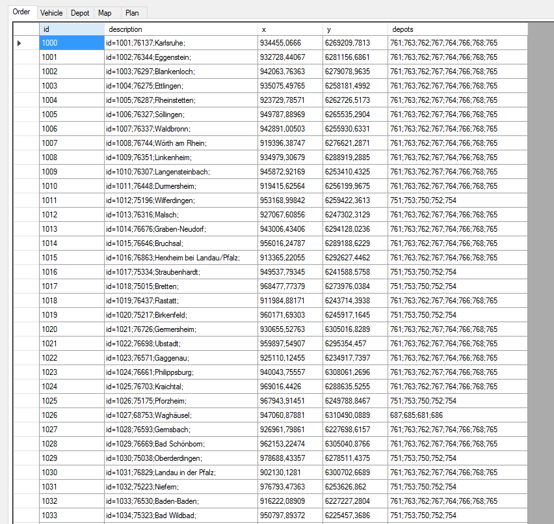The height and width of the screenshot is (524, 554).
Task: Go to the Plan tab
Action: coord(132,12)
